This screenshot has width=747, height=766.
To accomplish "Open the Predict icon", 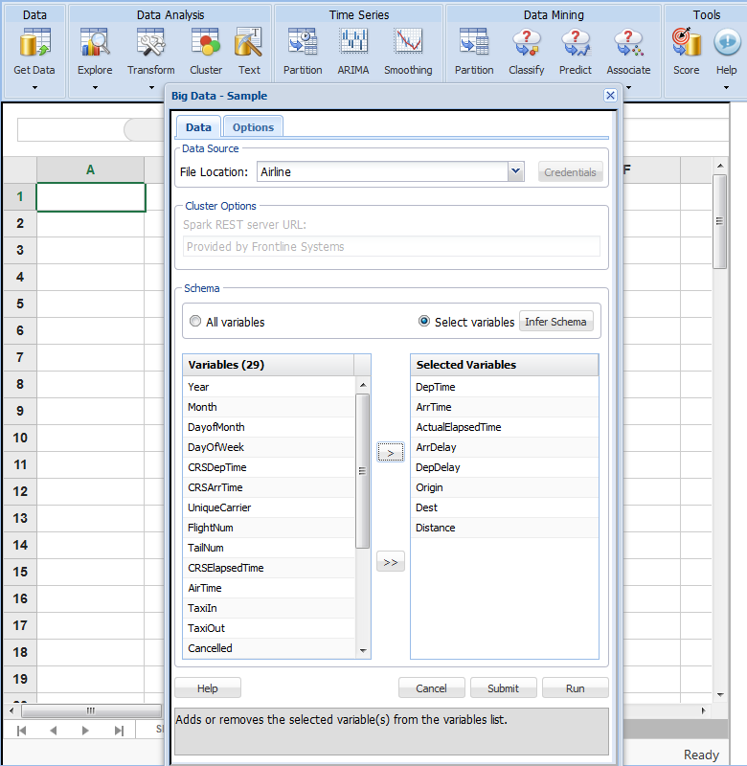I will (576, 42).
